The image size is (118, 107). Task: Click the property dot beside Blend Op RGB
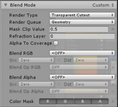tap(113, 67)
